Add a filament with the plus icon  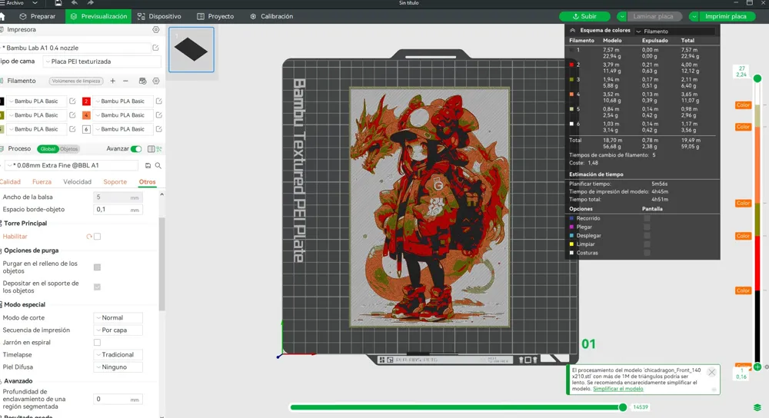(x=113, y=81)
